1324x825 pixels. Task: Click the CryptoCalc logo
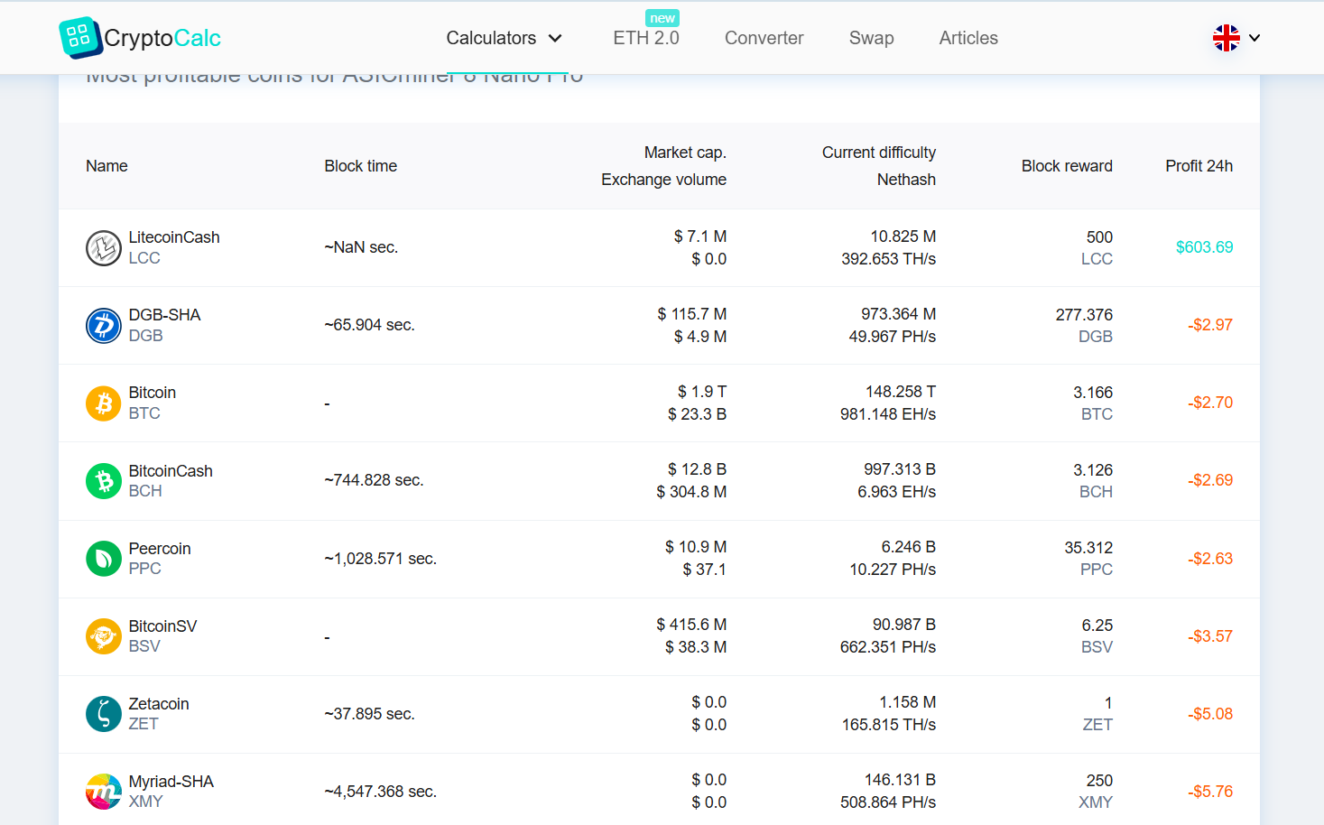pos(140,37)
